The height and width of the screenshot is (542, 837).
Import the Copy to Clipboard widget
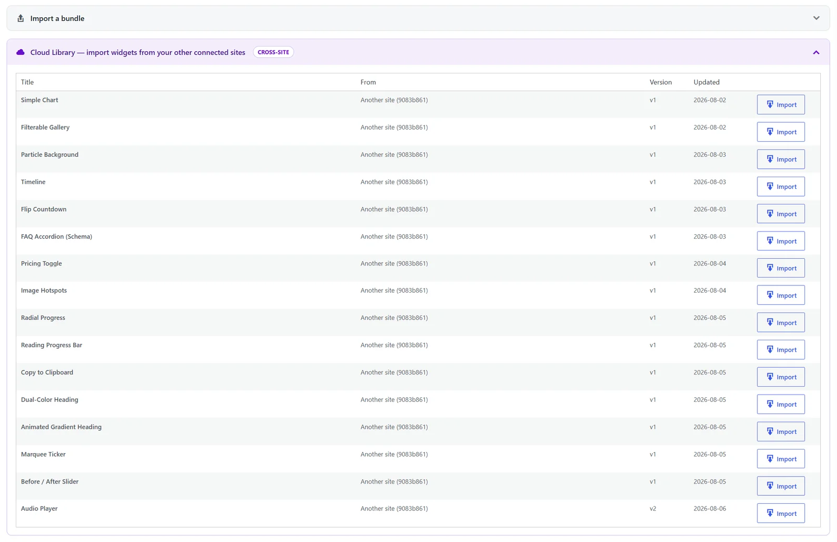(x=781, y=377)
